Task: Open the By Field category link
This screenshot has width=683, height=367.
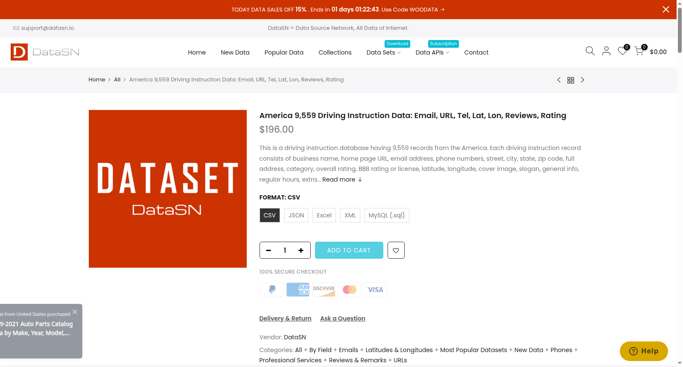Action: (321, 350)
